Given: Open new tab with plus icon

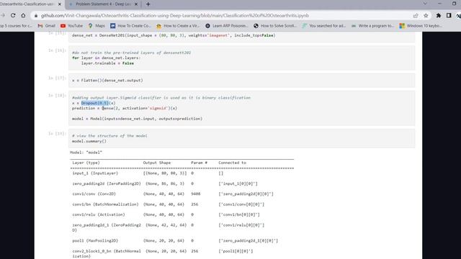Looking at the screenshot, I should [x=148, y=4].
